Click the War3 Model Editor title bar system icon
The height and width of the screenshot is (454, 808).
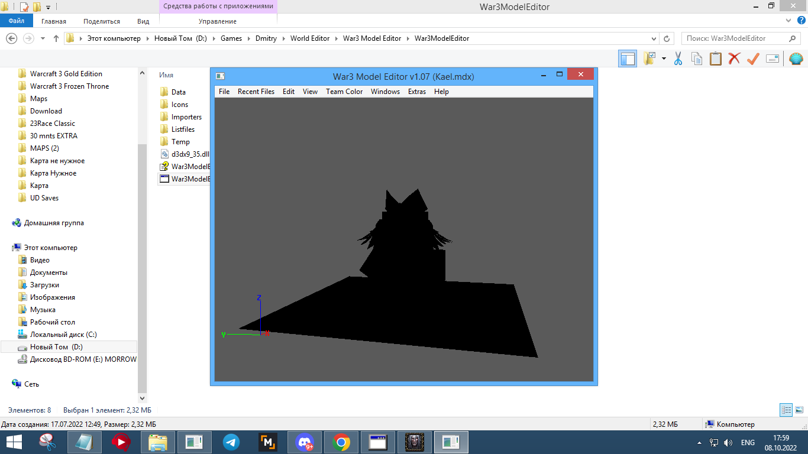(x=220, y=76)
